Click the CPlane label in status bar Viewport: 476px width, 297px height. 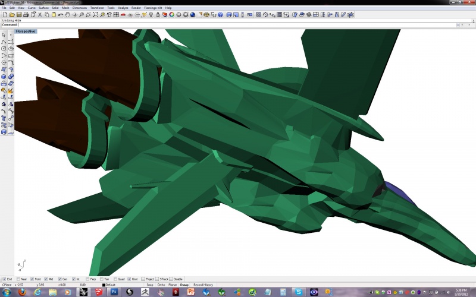[x=7, y=285]
